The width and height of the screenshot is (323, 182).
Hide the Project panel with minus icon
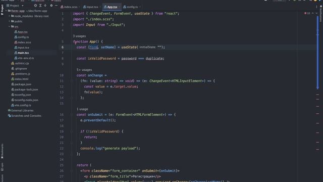pos(56,6)
